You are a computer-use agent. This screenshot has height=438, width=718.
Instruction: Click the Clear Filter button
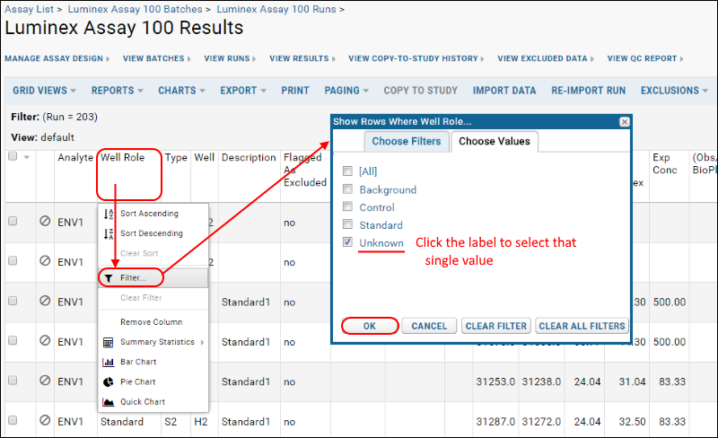(x=496, y=326)
